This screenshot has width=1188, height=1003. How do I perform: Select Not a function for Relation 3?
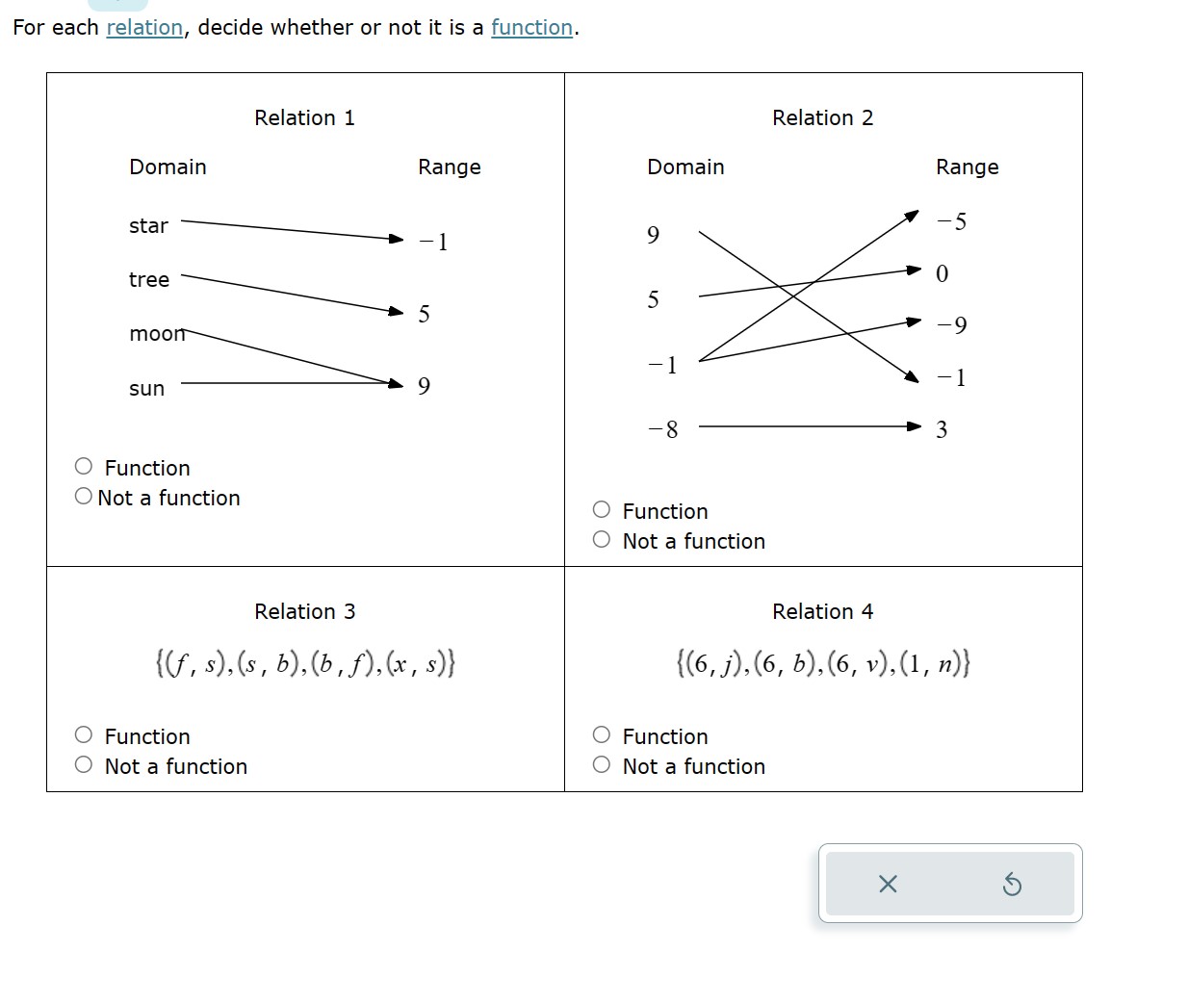click(x=82, y=763)
